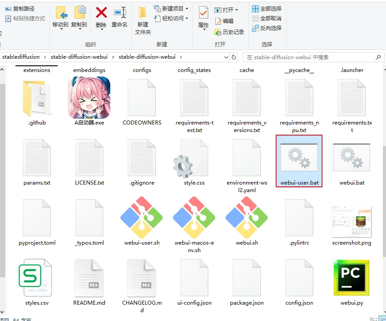Select the ui-config.json file
Screen dimensions: 386x321
(195, 282)
